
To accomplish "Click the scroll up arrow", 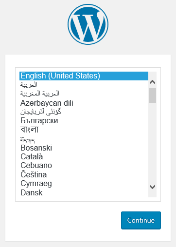I will (152, 82).
